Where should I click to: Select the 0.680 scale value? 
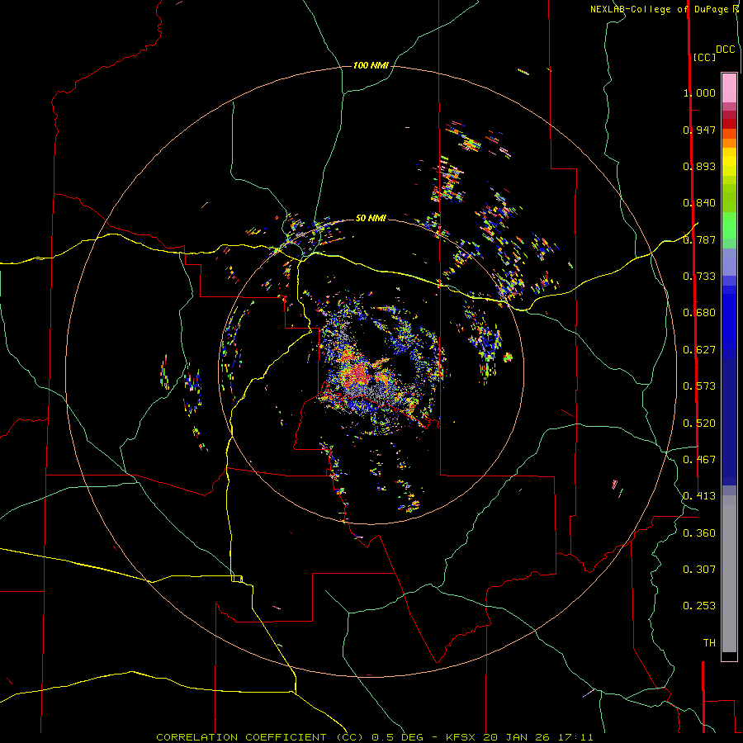(x=699, y=313)
